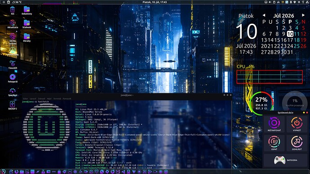Open the Upraviť menu in terminal
The width and height of the screenshot is (310, 174).
[33, 99]
